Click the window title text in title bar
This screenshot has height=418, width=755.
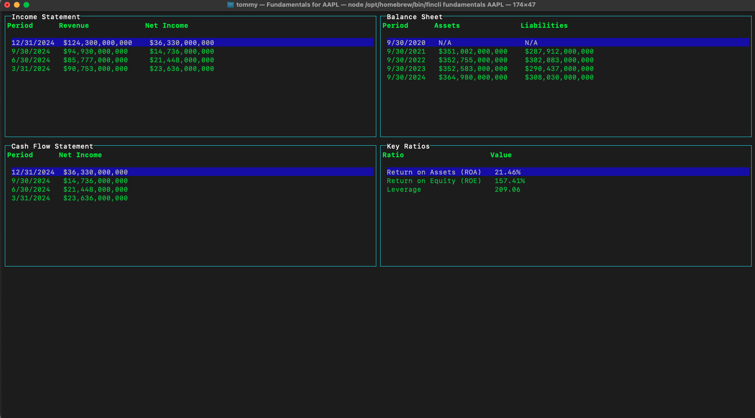386,5
